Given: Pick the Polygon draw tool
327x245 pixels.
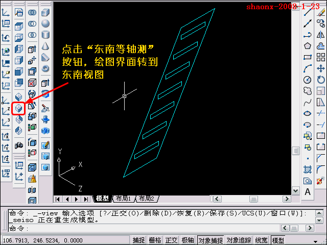Looking at the screenshot, I should (x=308, y=46).
